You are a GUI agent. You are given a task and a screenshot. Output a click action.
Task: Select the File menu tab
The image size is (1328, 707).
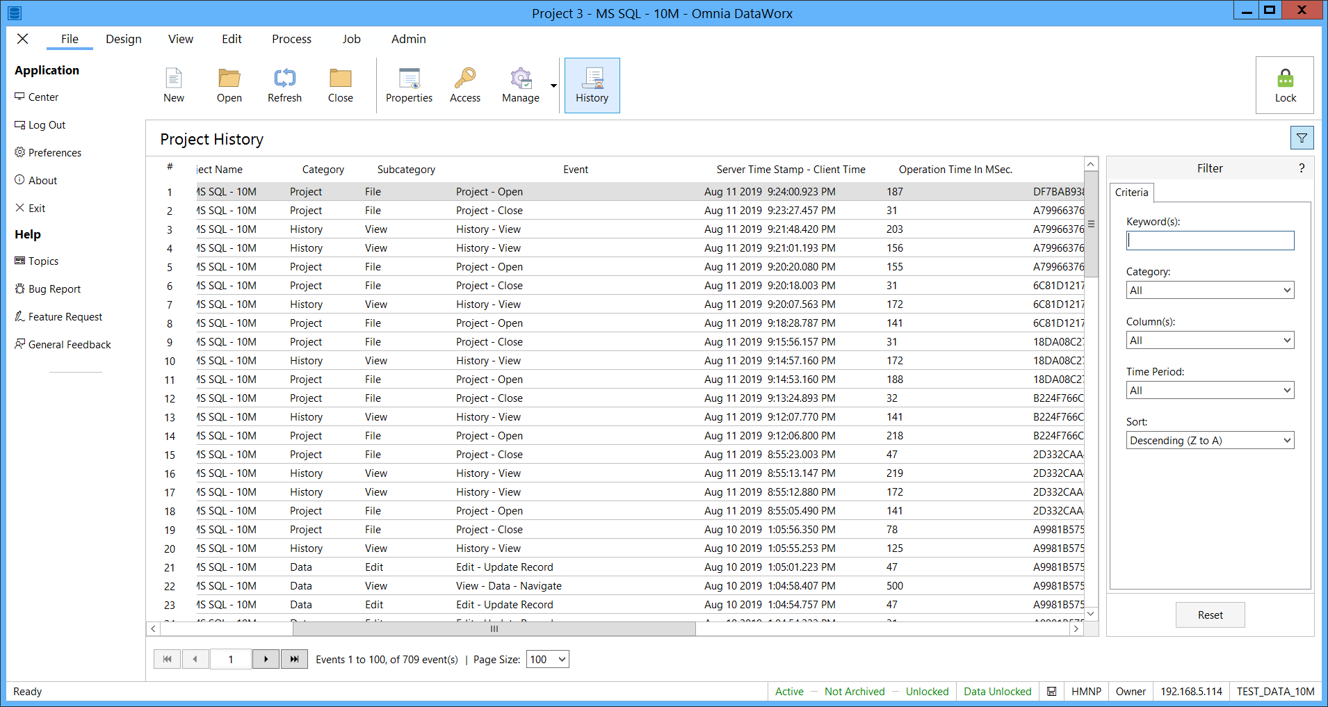(70, 39)
